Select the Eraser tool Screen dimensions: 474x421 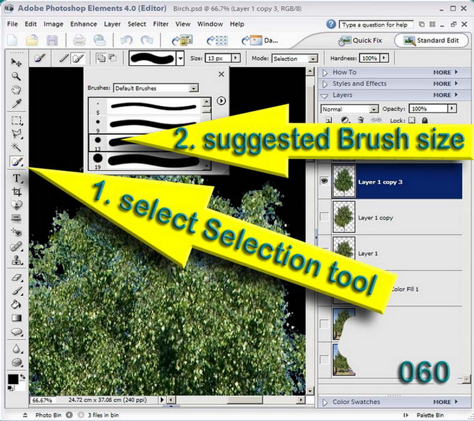coord(16,277)
